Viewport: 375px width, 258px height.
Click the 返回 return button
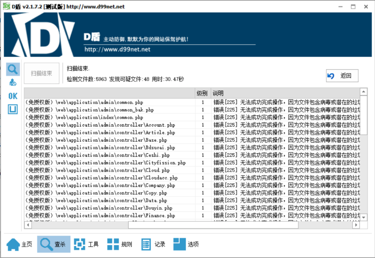coord(342,76)
